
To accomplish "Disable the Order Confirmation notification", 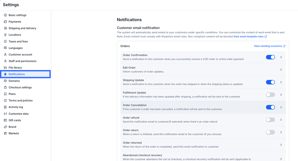I will click(270, 57).
